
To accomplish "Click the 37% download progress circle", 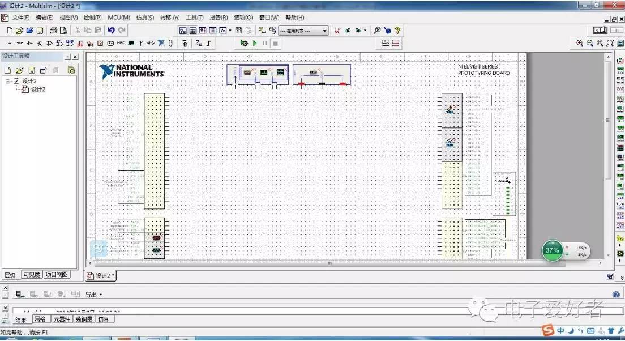I will [x=552, y=250].
